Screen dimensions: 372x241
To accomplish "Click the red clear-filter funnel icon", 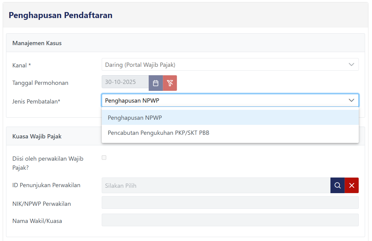I will [x=170, y=83].
